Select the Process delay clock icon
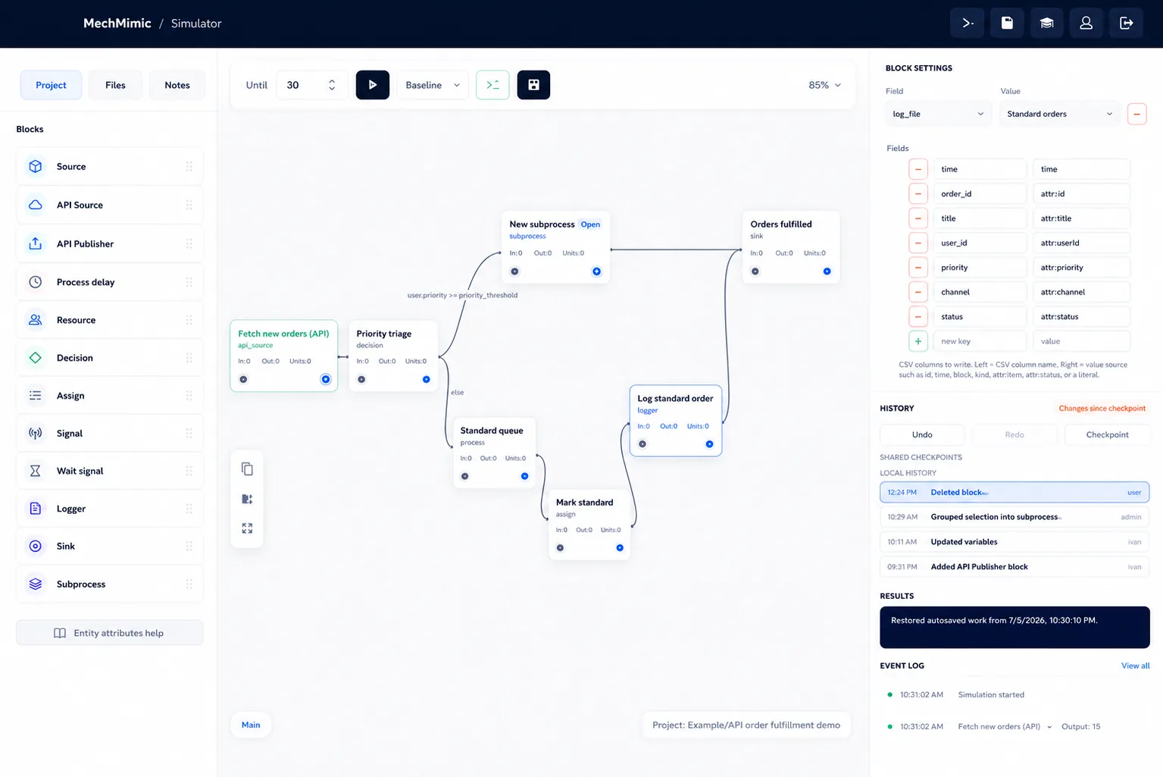The width and height of the screenshot is (1163, 777). pyautogui.click(x=36, y=282)
